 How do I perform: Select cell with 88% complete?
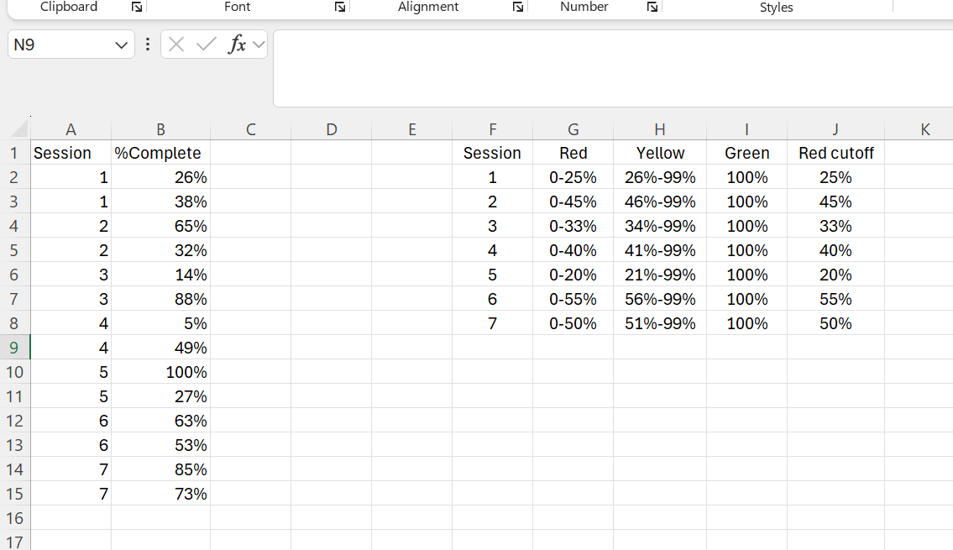160,299
